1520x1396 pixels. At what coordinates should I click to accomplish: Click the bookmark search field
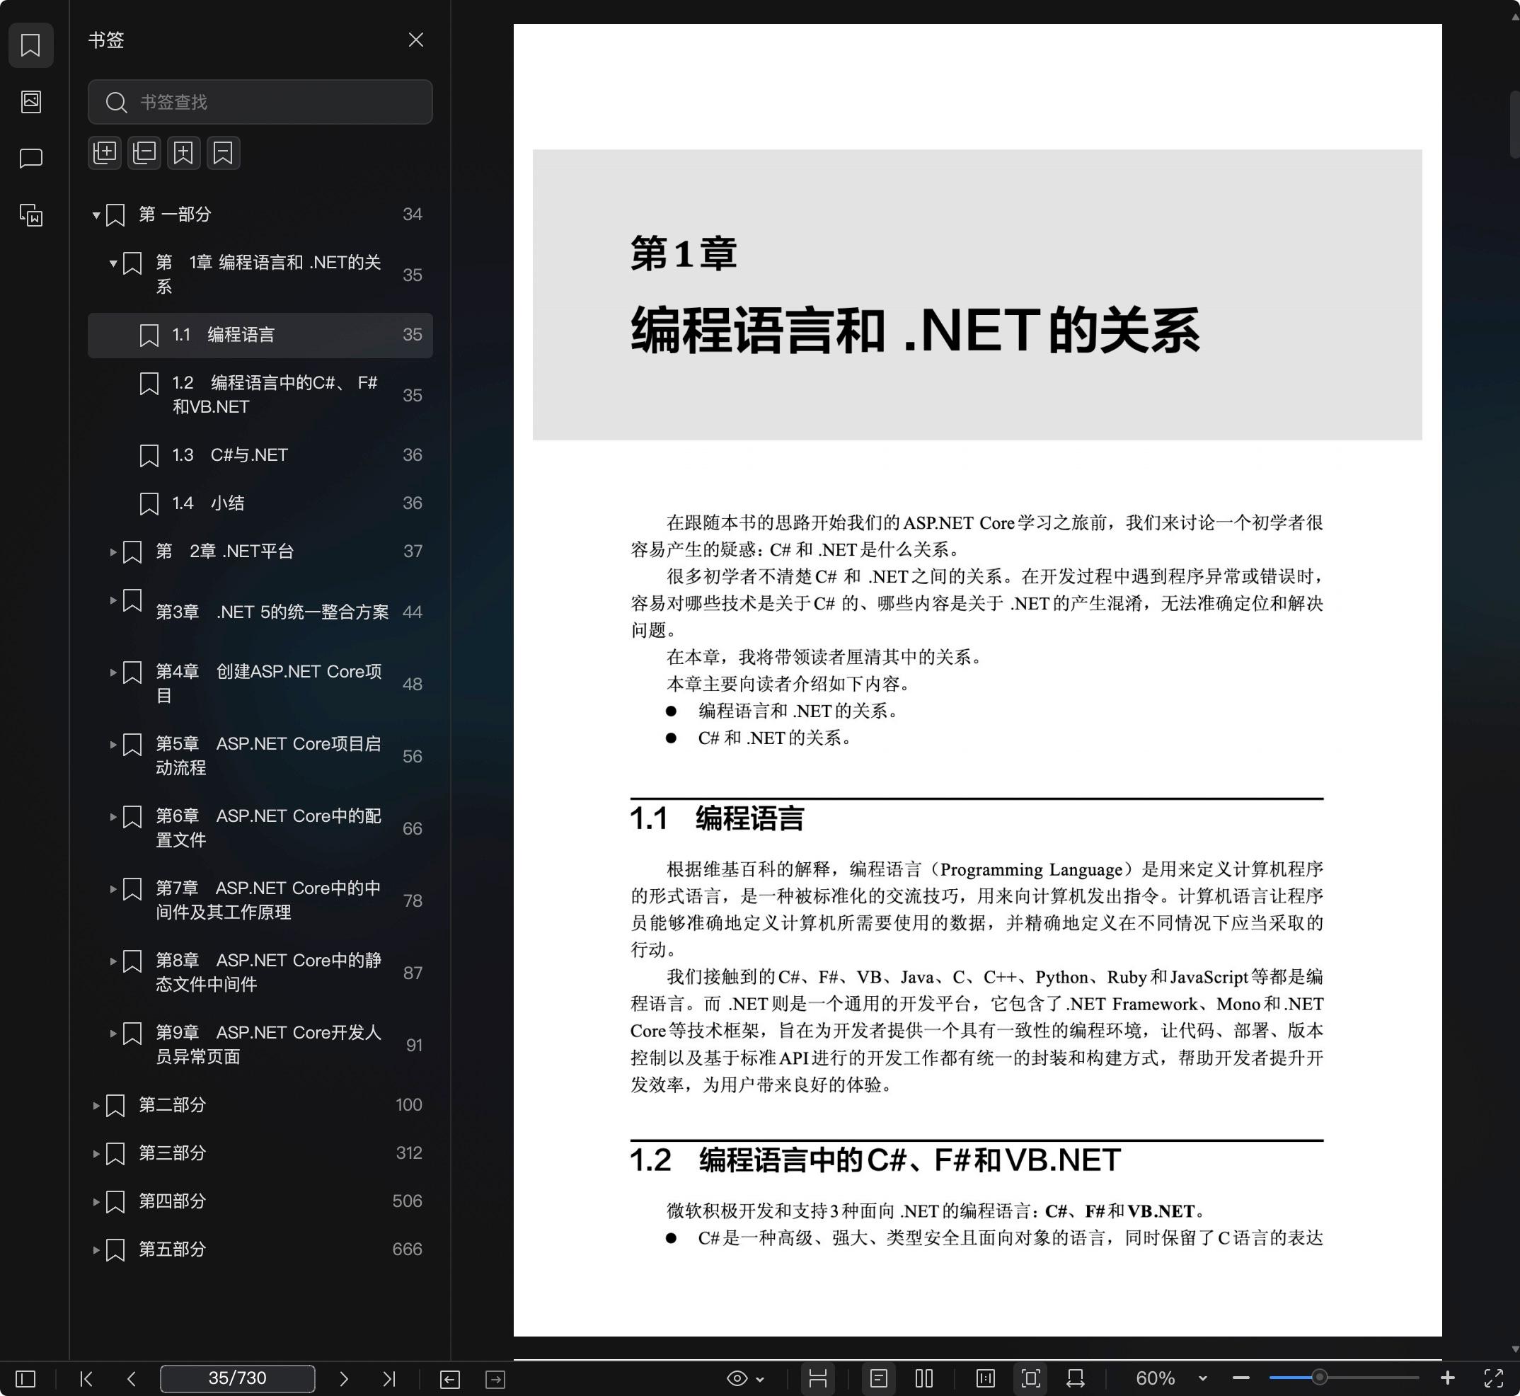[260, 102]
